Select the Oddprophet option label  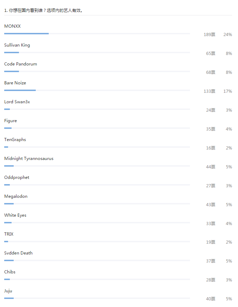click(17, 177)
